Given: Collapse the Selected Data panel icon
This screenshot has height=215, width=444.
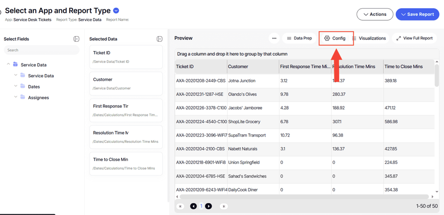Looking at the screenshot, I should pyautogui.click(x=159, y=39).
